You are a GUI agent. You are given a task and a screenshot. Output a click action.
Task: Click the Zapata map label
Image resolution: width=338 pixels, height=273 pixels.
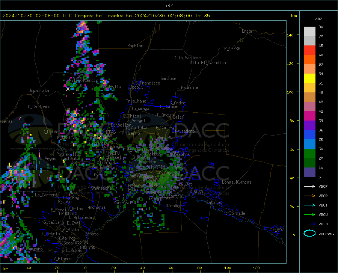tap(92, 234)
